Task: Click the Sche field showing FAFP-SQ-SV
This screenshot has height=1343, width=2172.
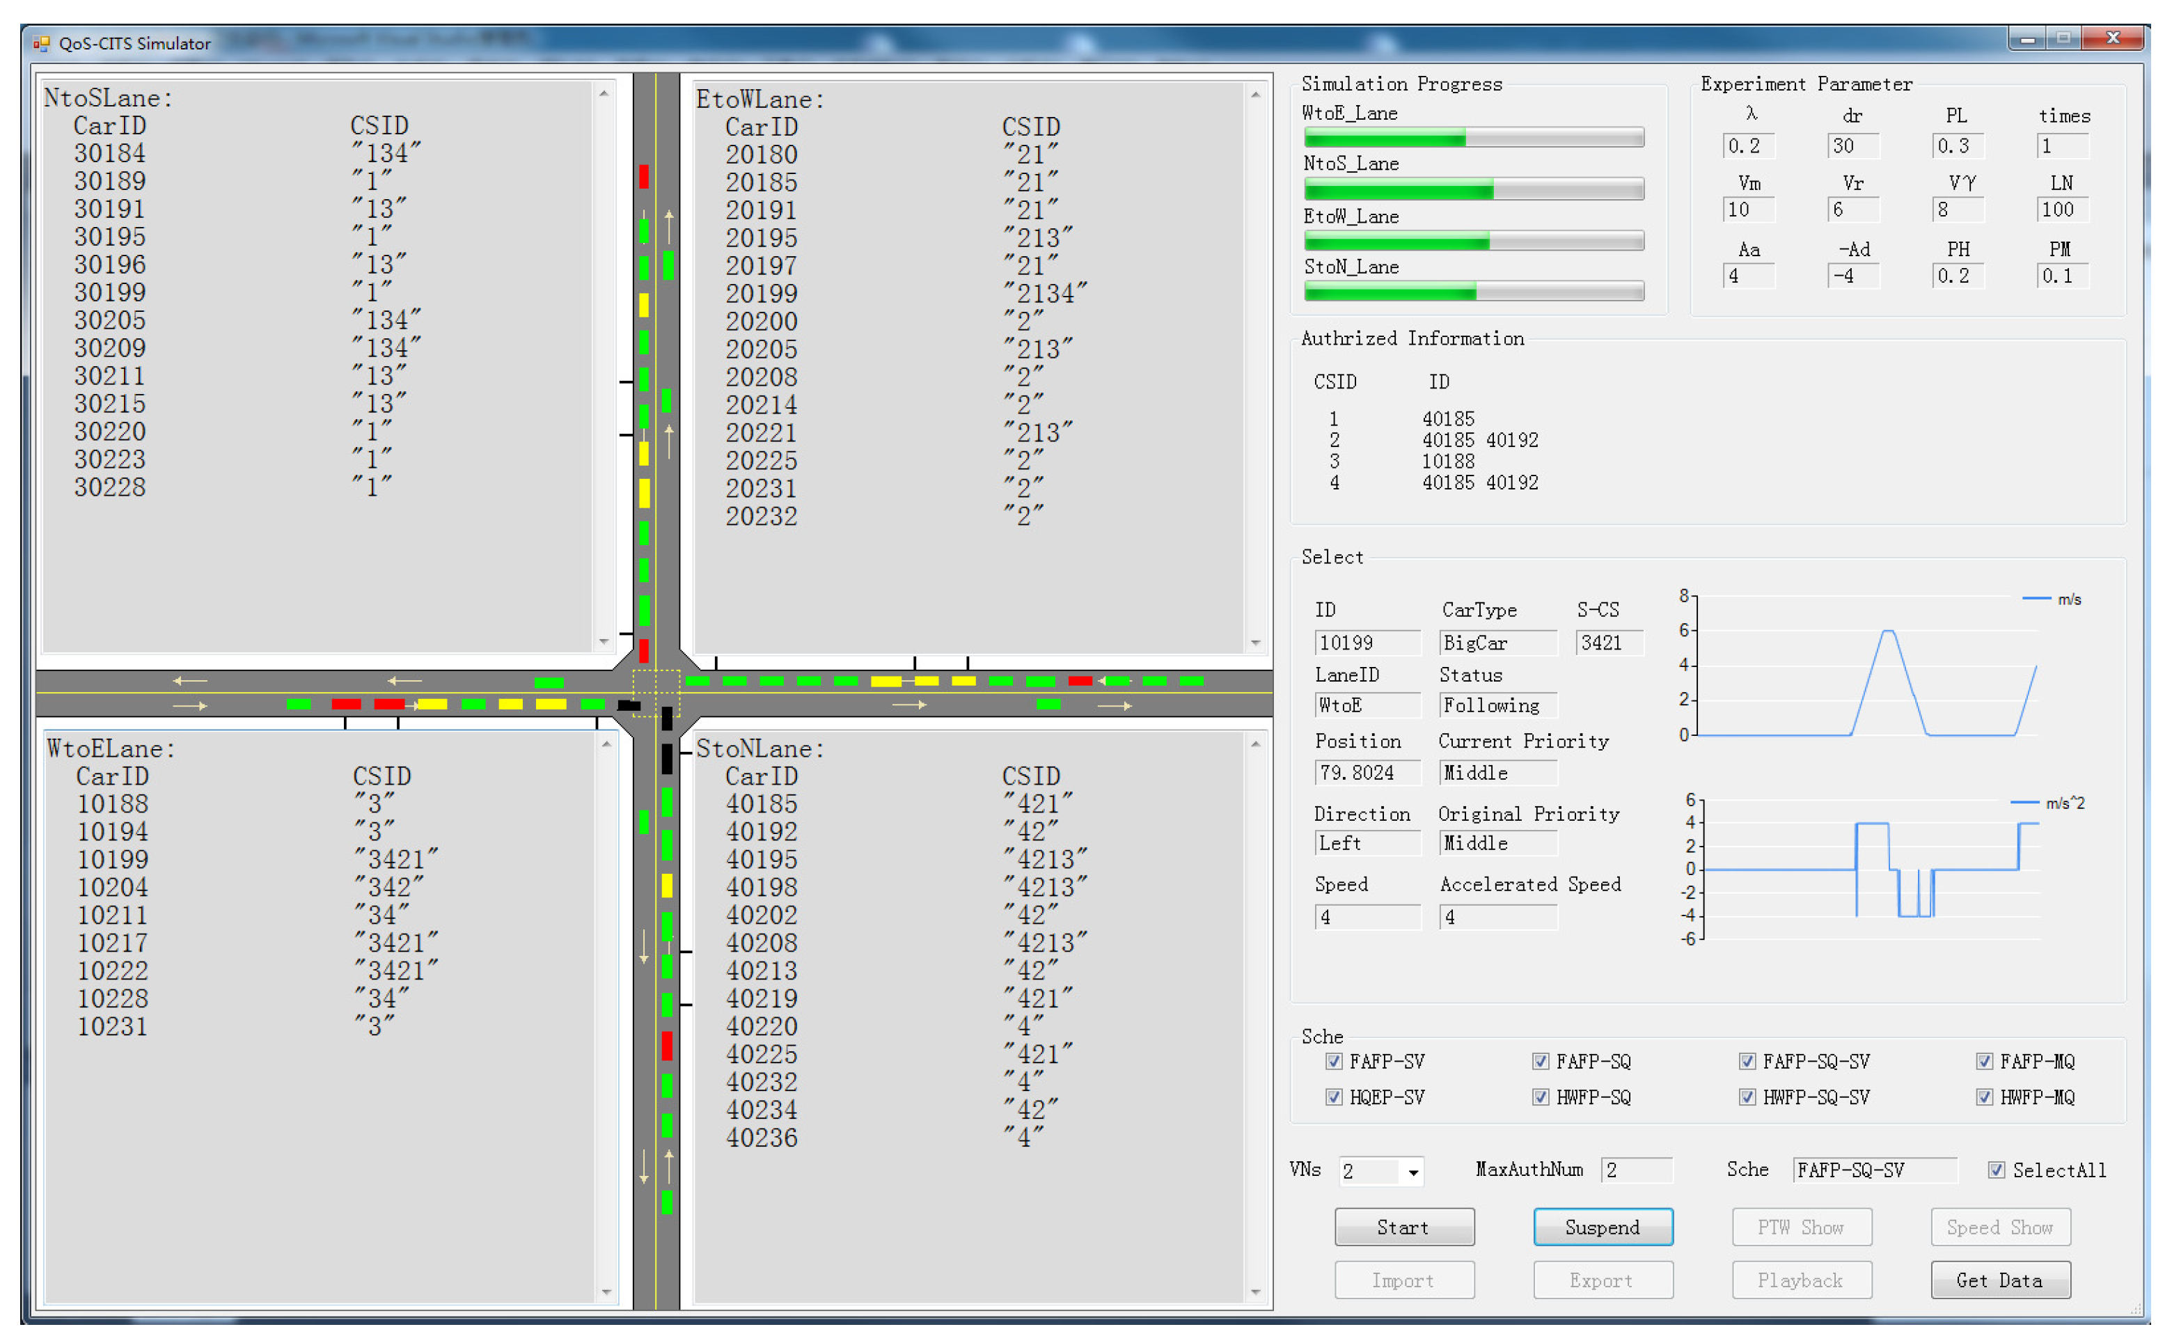Action: (x=1875, y=1170)
